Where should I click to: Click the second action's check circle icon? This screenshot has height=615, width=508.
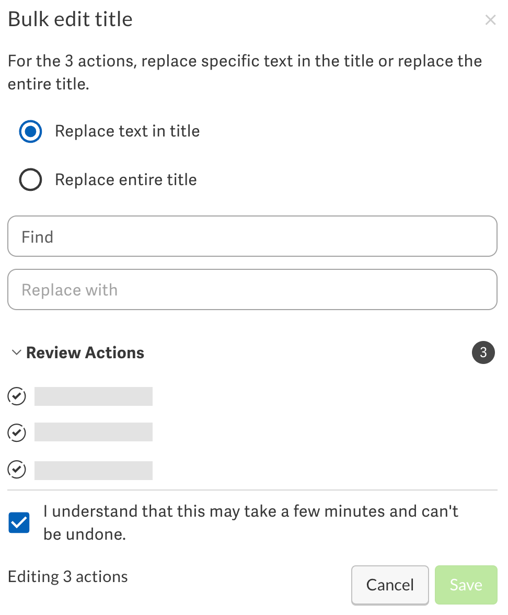click(x=17, y=432)
